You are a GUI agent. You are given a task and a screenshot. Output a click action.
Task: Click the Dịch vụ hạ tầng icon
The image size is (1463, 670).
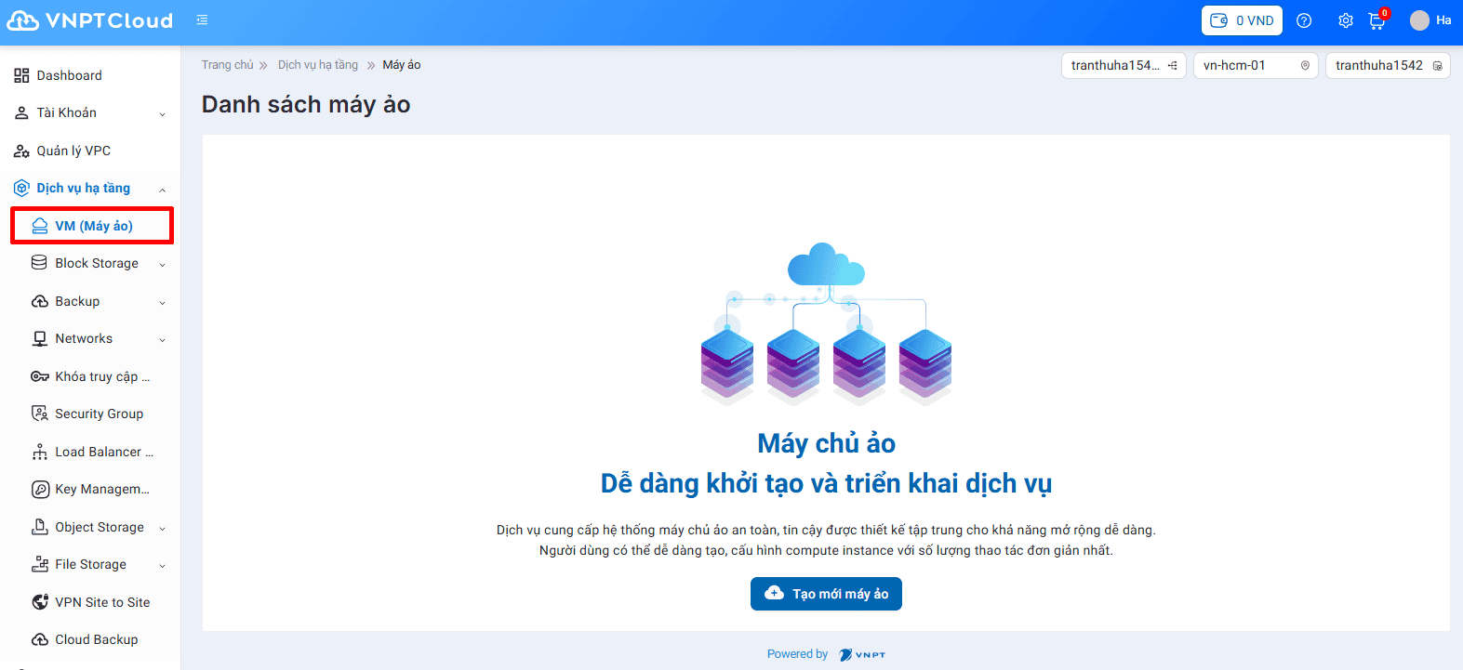coord(21,189)
